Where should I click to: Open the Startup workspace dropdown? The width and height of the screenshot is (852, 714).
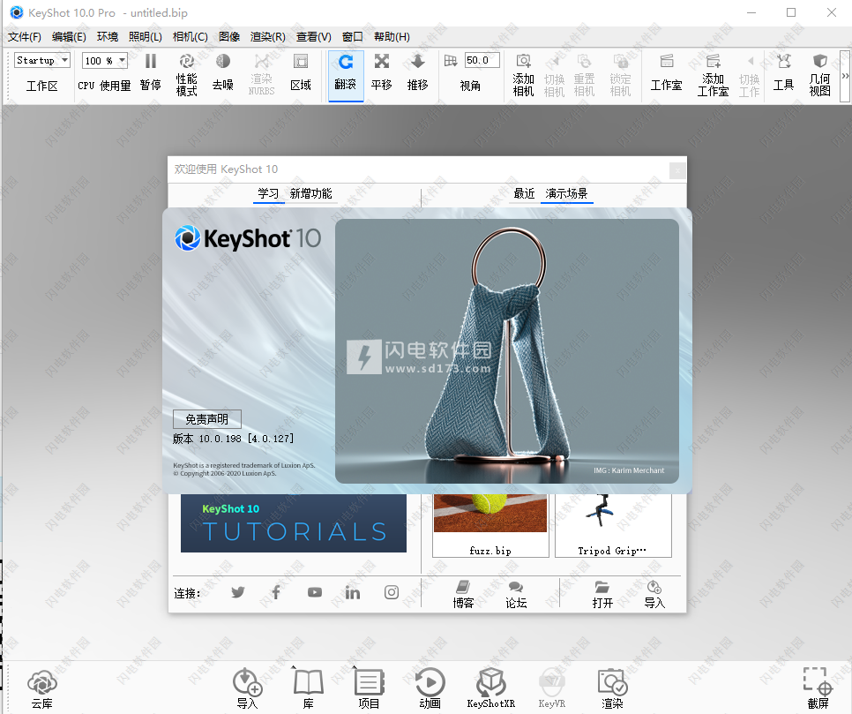(42, 60)
